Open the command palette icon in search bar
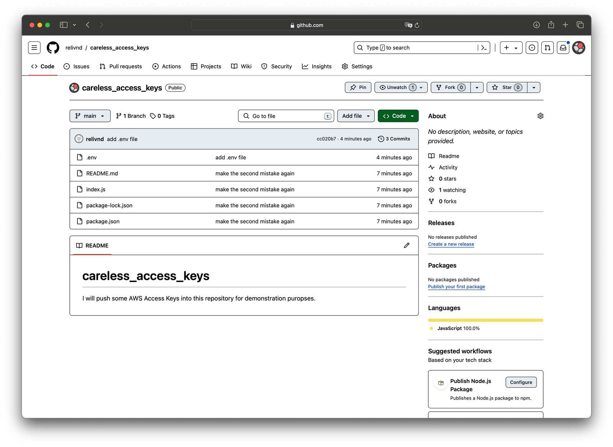The width and height of the screenshot is (613, 447). tap(484, 48)
